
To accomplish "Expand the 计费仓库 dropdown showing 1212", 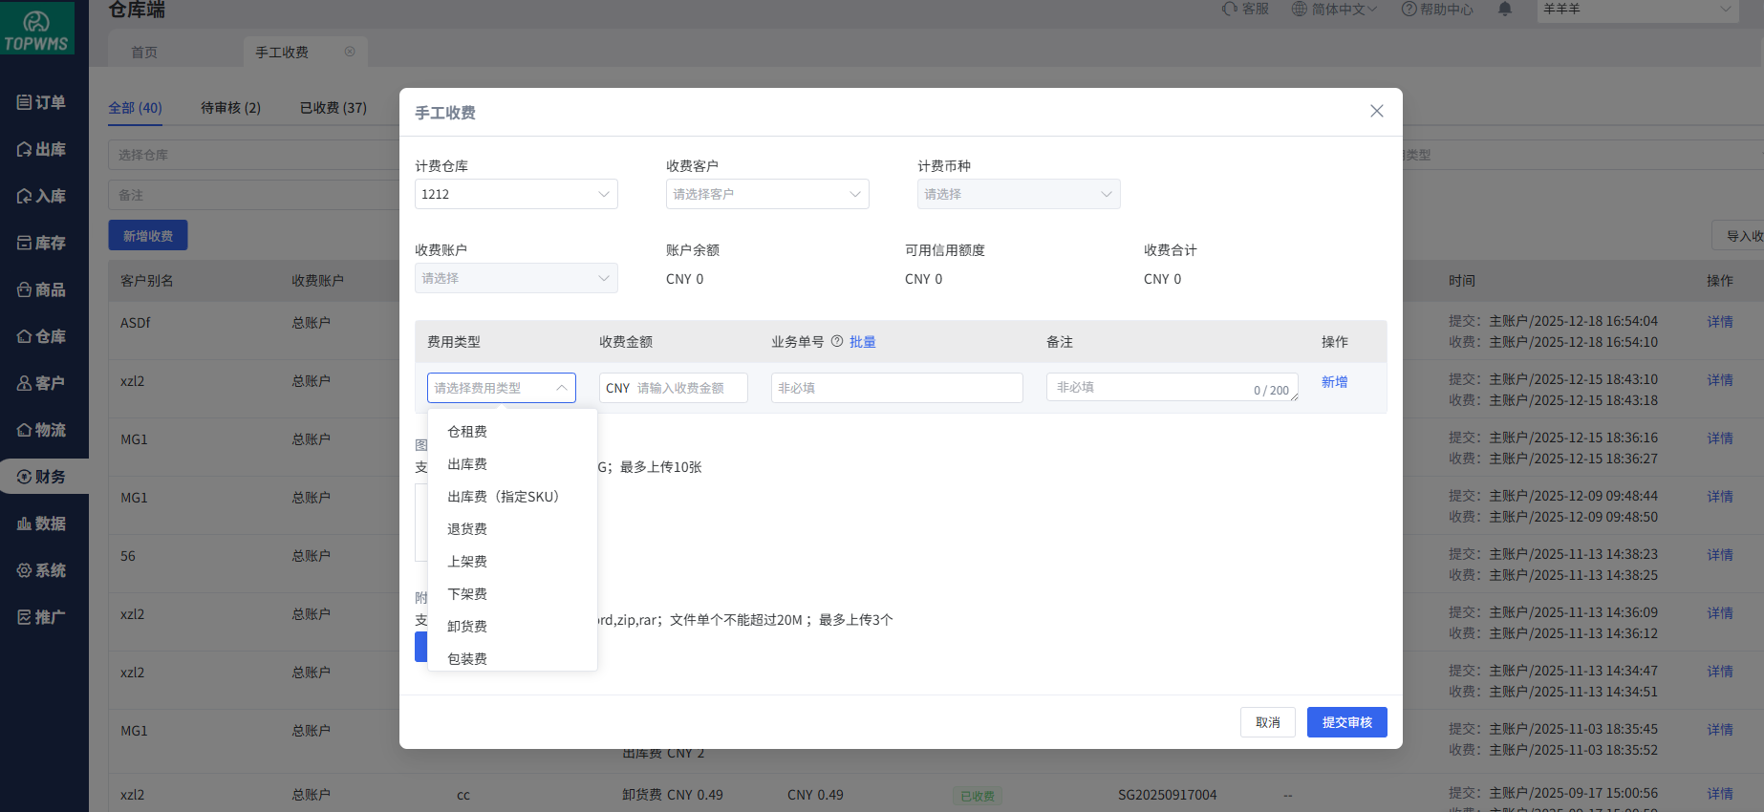I will point(516,194).
